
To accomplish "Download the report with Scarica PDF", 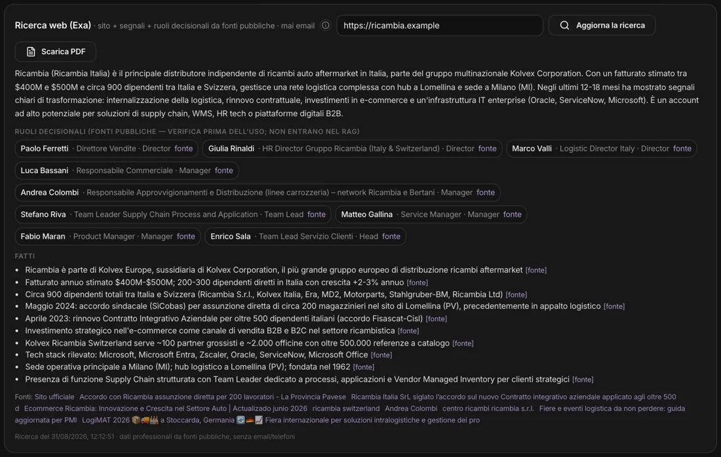I will [x=55, y=52].
